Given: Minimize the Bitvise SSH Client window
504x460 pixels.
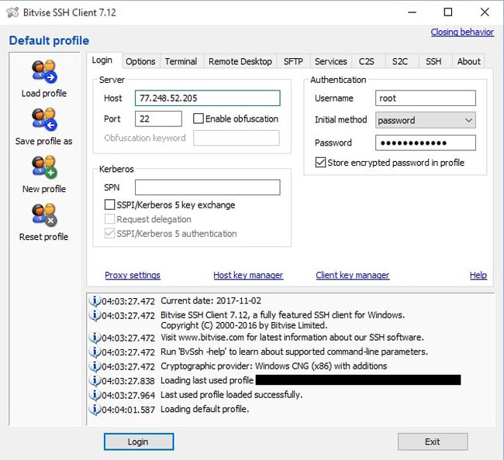Looking at the screenshot, I should (413, 12).
